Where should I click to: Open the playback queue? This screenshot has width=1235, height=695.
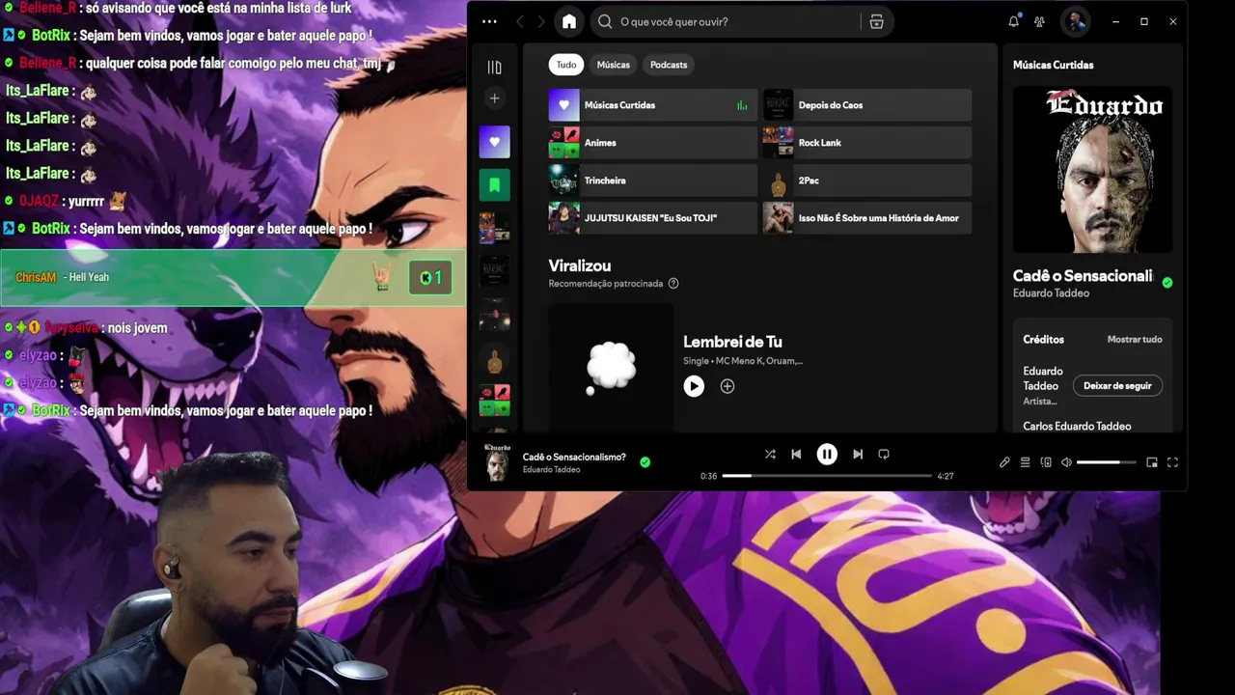click(1026, 462)
